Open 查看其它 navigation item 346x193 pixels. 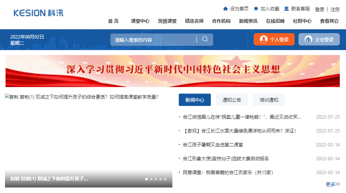pyautogui.click(x=329, y=21)
